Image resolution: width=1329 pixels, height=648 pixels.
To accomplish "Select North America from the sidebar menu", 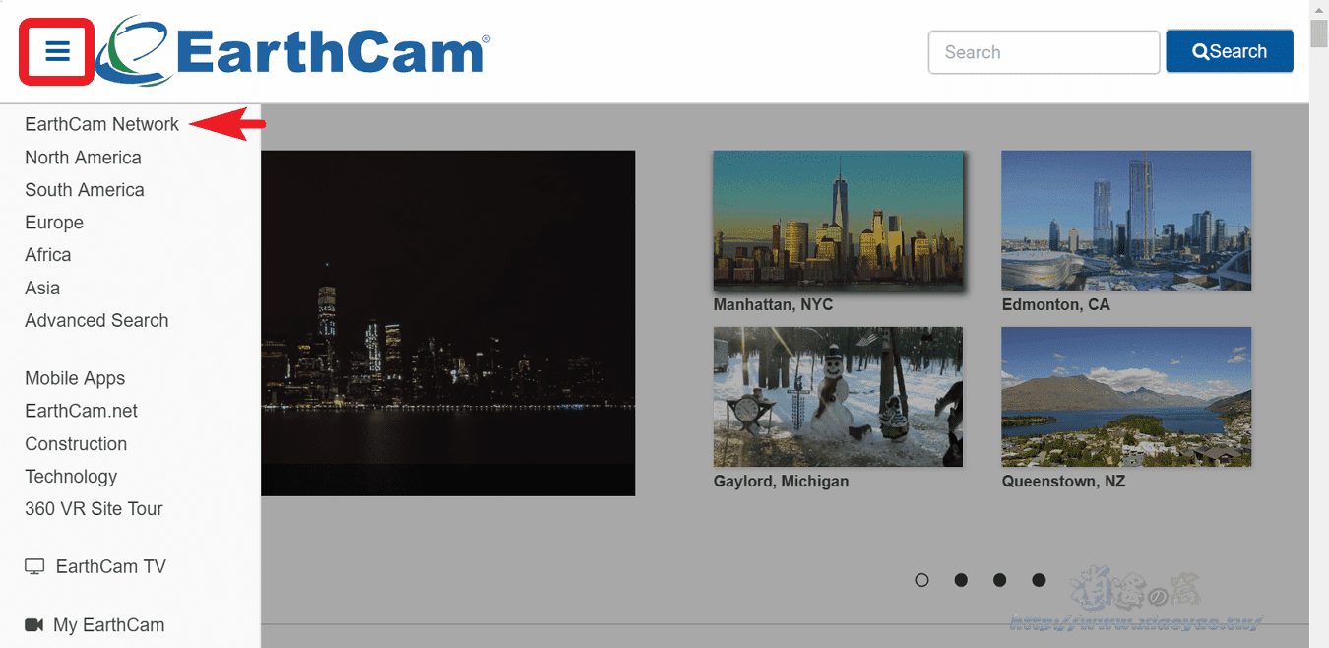I will (83, 157).
